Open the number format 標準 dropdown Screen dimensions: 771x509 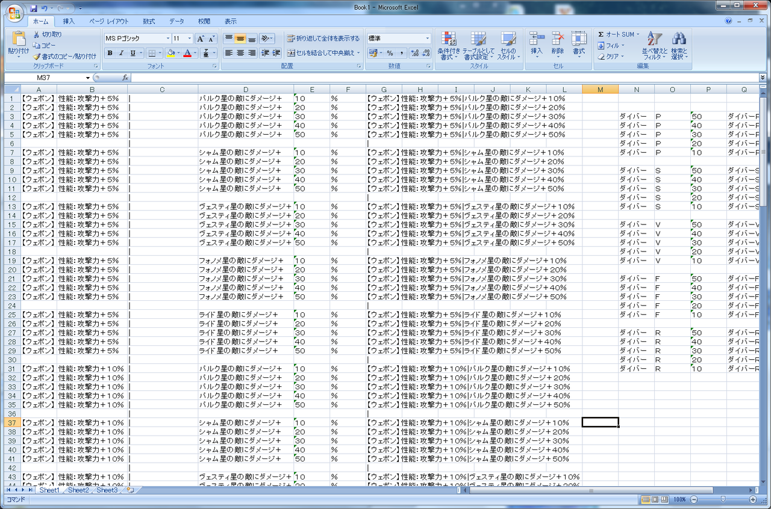click(428, 38)
